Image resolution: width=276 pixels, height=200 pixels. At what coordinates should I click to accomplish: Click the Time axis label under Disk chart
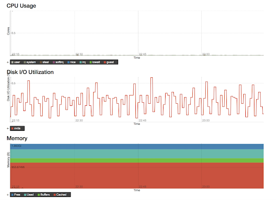coord(137,124)
